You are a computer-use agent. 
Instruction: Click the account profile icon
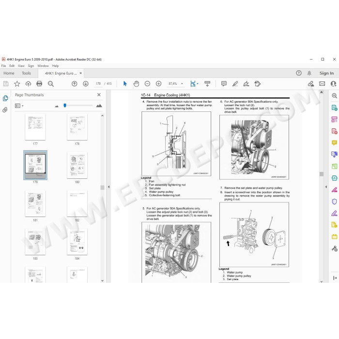tap(333, 84)
